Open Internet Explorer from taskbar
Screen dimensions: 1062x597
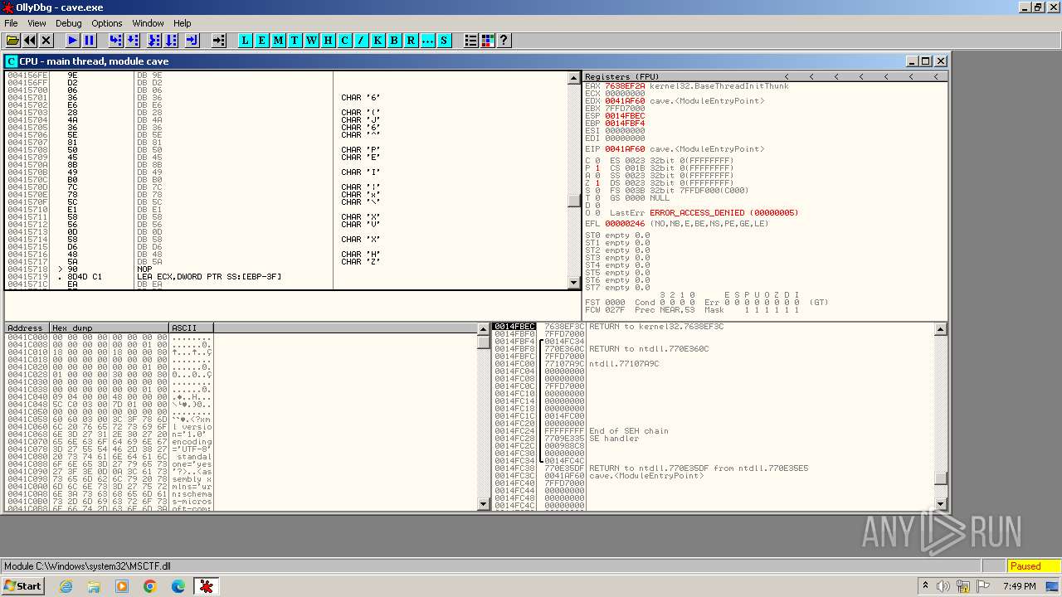(66, 586)
